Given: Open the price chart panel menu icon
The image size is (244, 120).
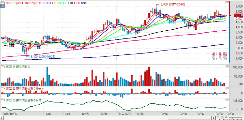Looking at the screenshot, I should click(x=2, y=2).
